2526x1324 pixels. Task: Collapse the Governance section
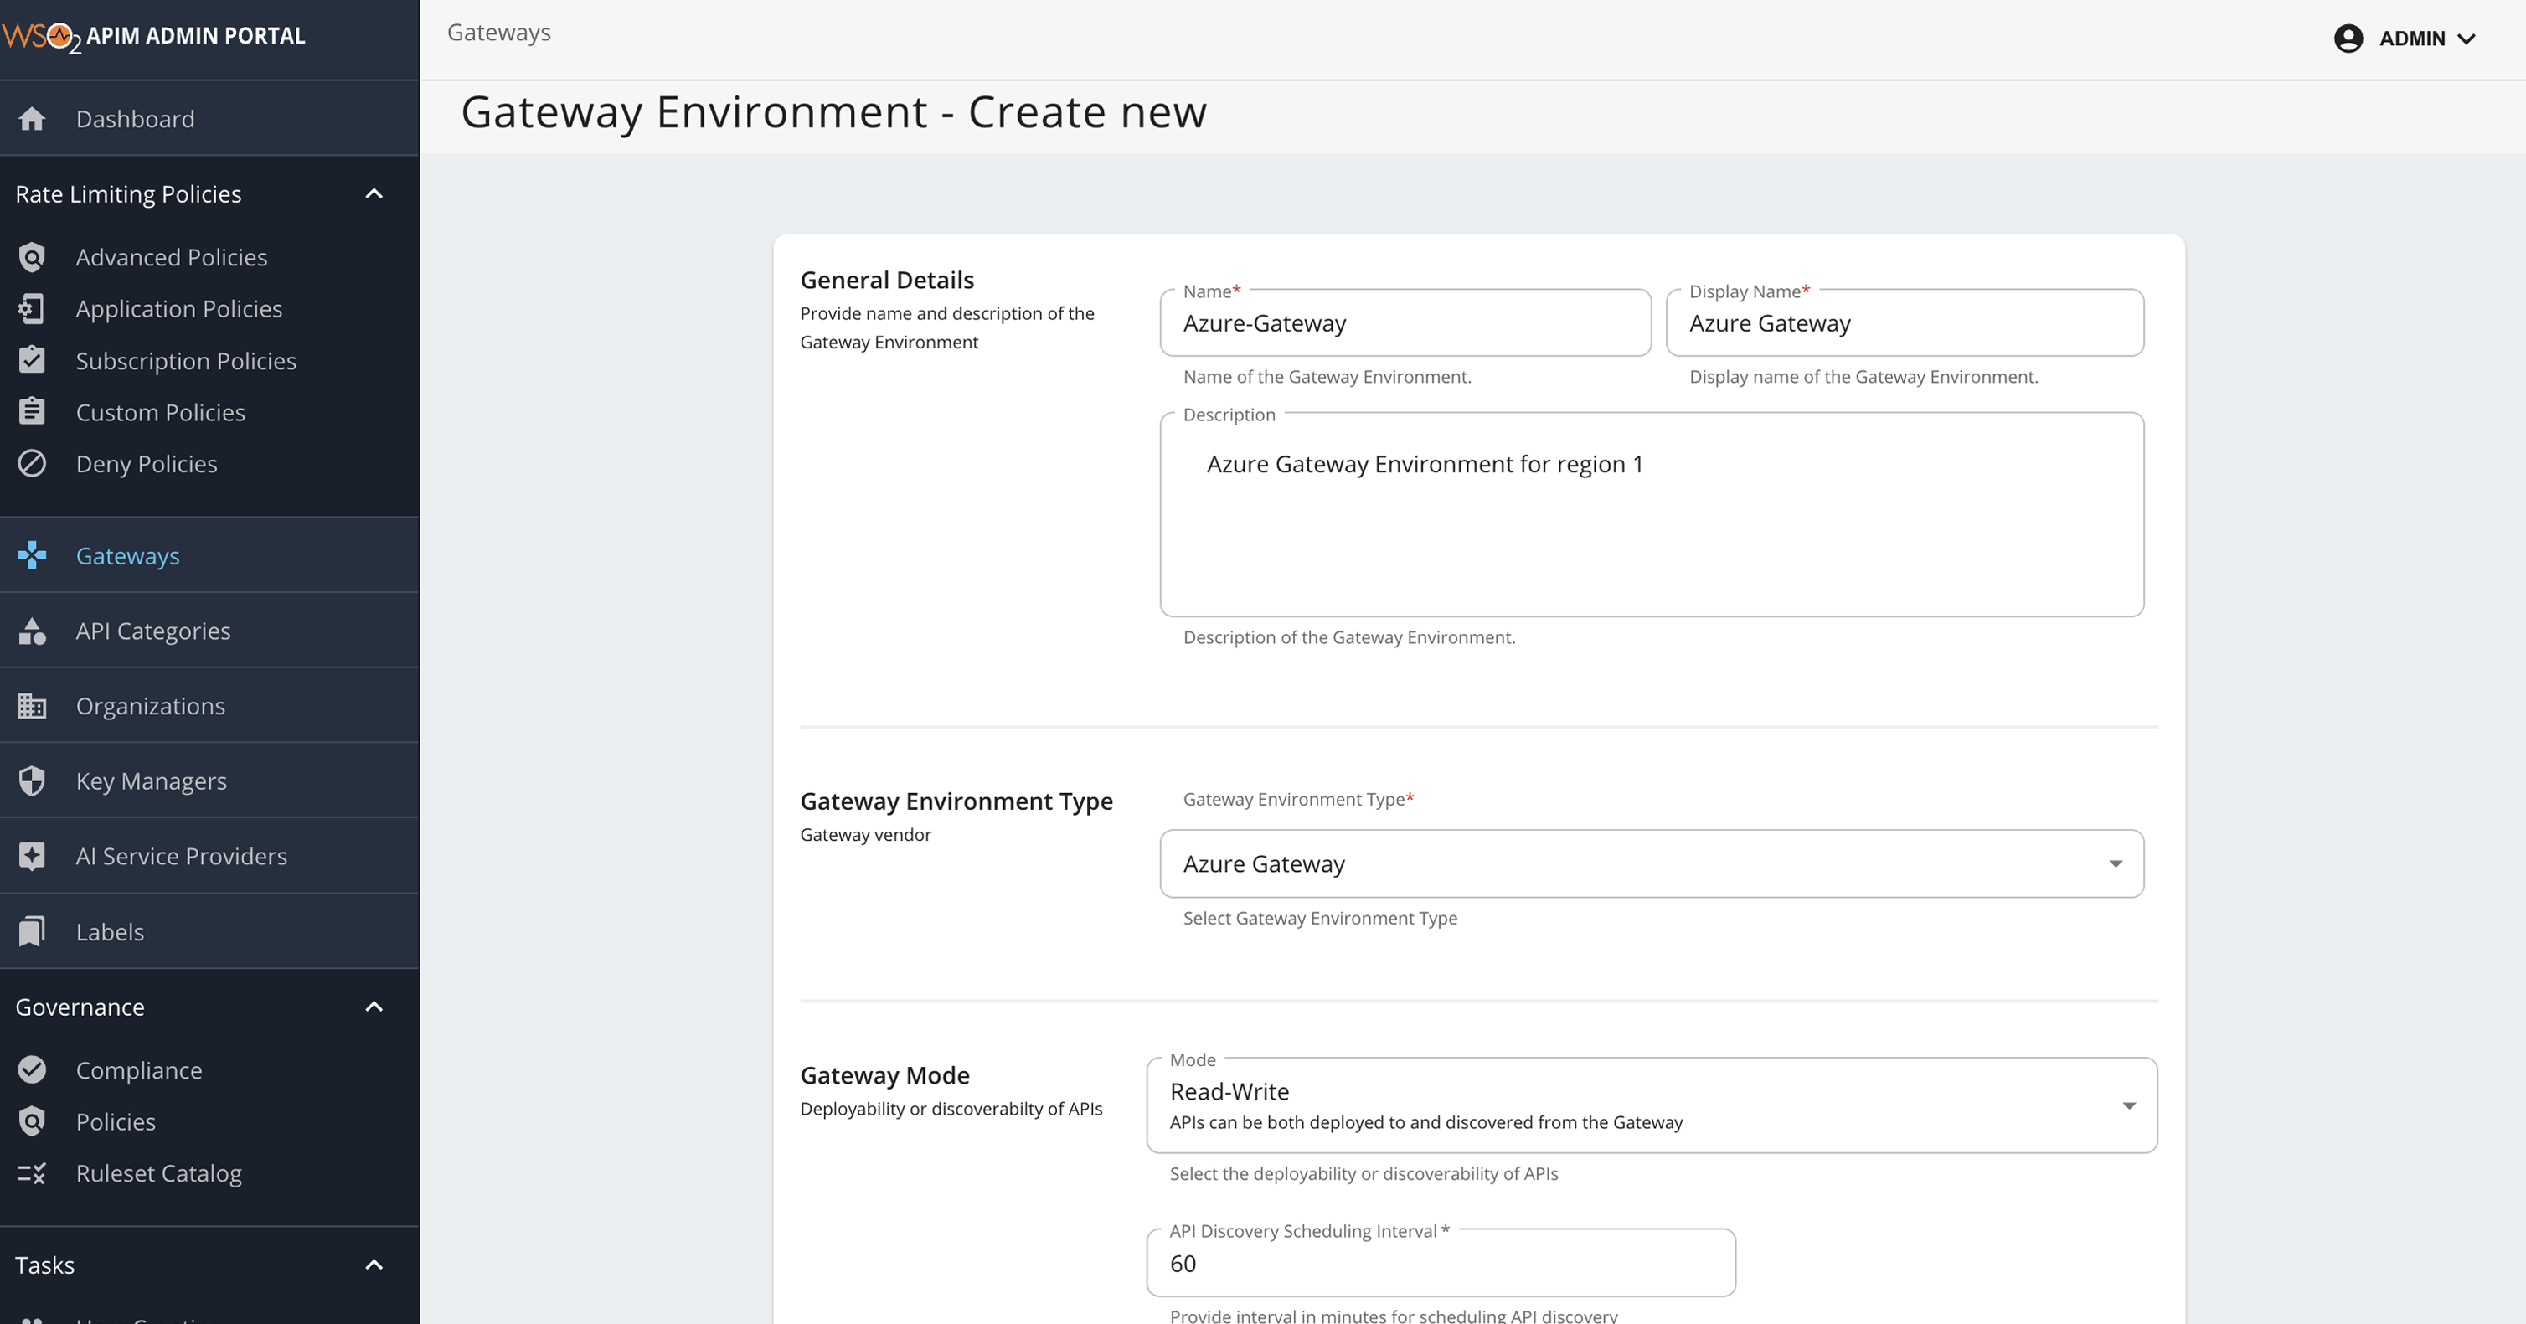(x=374, y=1007)
